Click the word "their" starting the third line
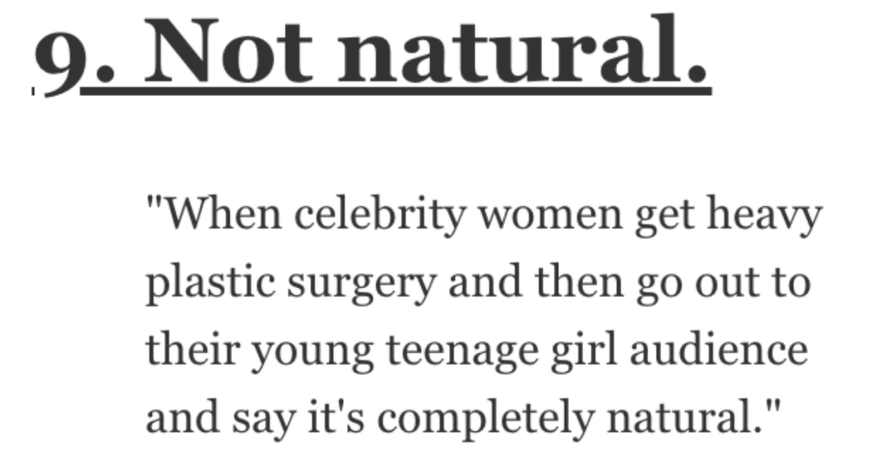 (x=193, y=350)
